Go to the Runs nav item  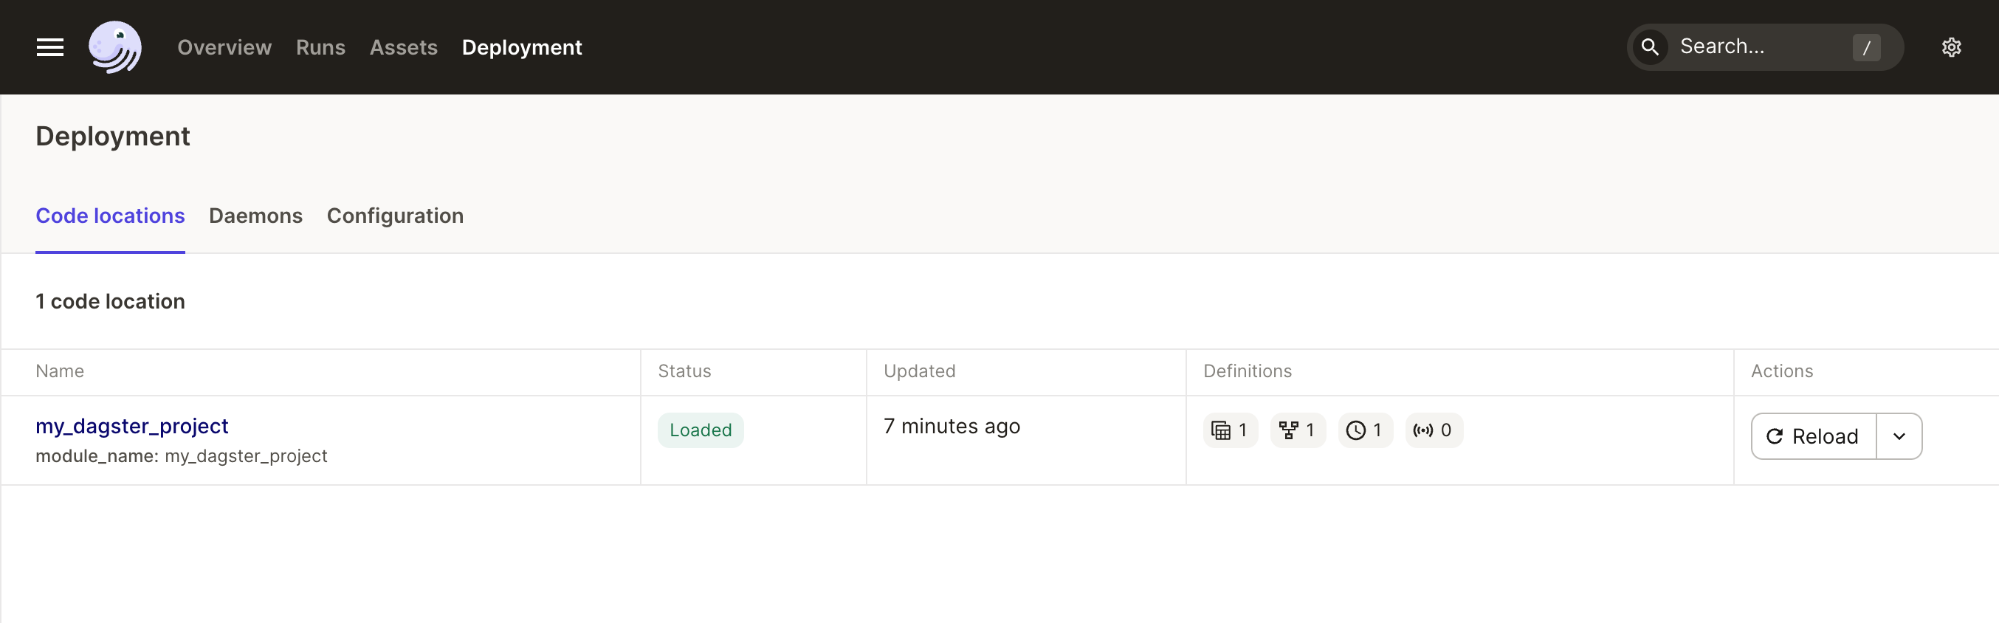(x=320, y=47)
